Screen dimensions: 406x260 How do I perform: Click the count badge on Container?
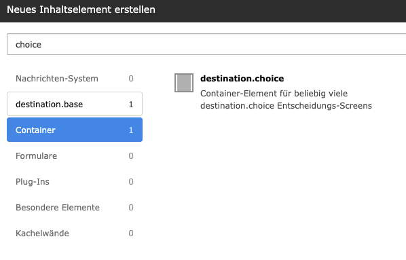point(131,130)
